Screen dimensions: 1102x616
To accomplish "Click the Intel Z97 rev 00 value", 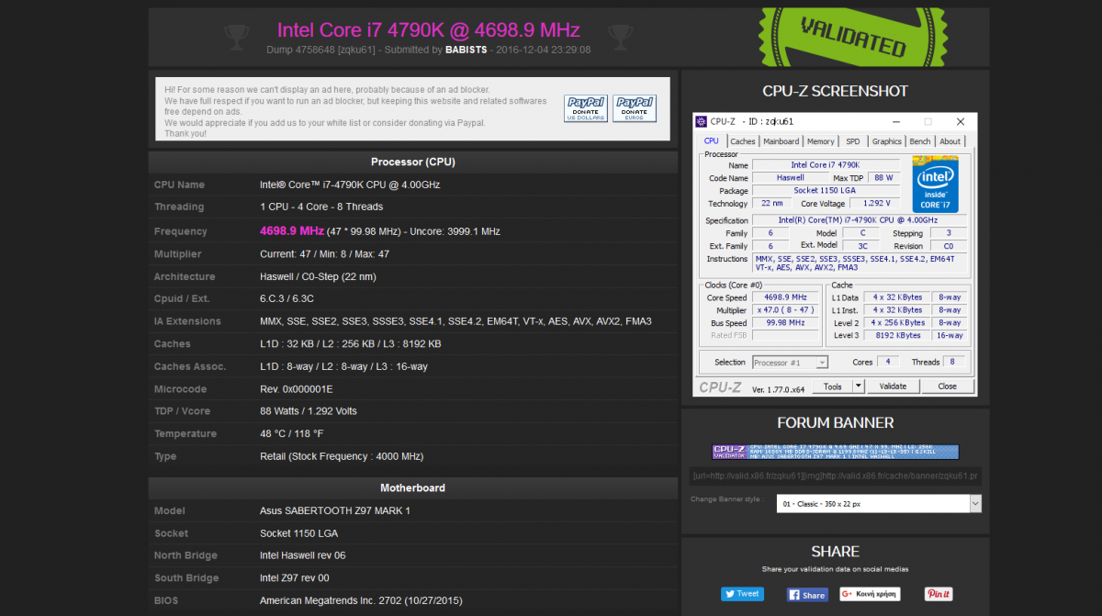I will point(294,578).
